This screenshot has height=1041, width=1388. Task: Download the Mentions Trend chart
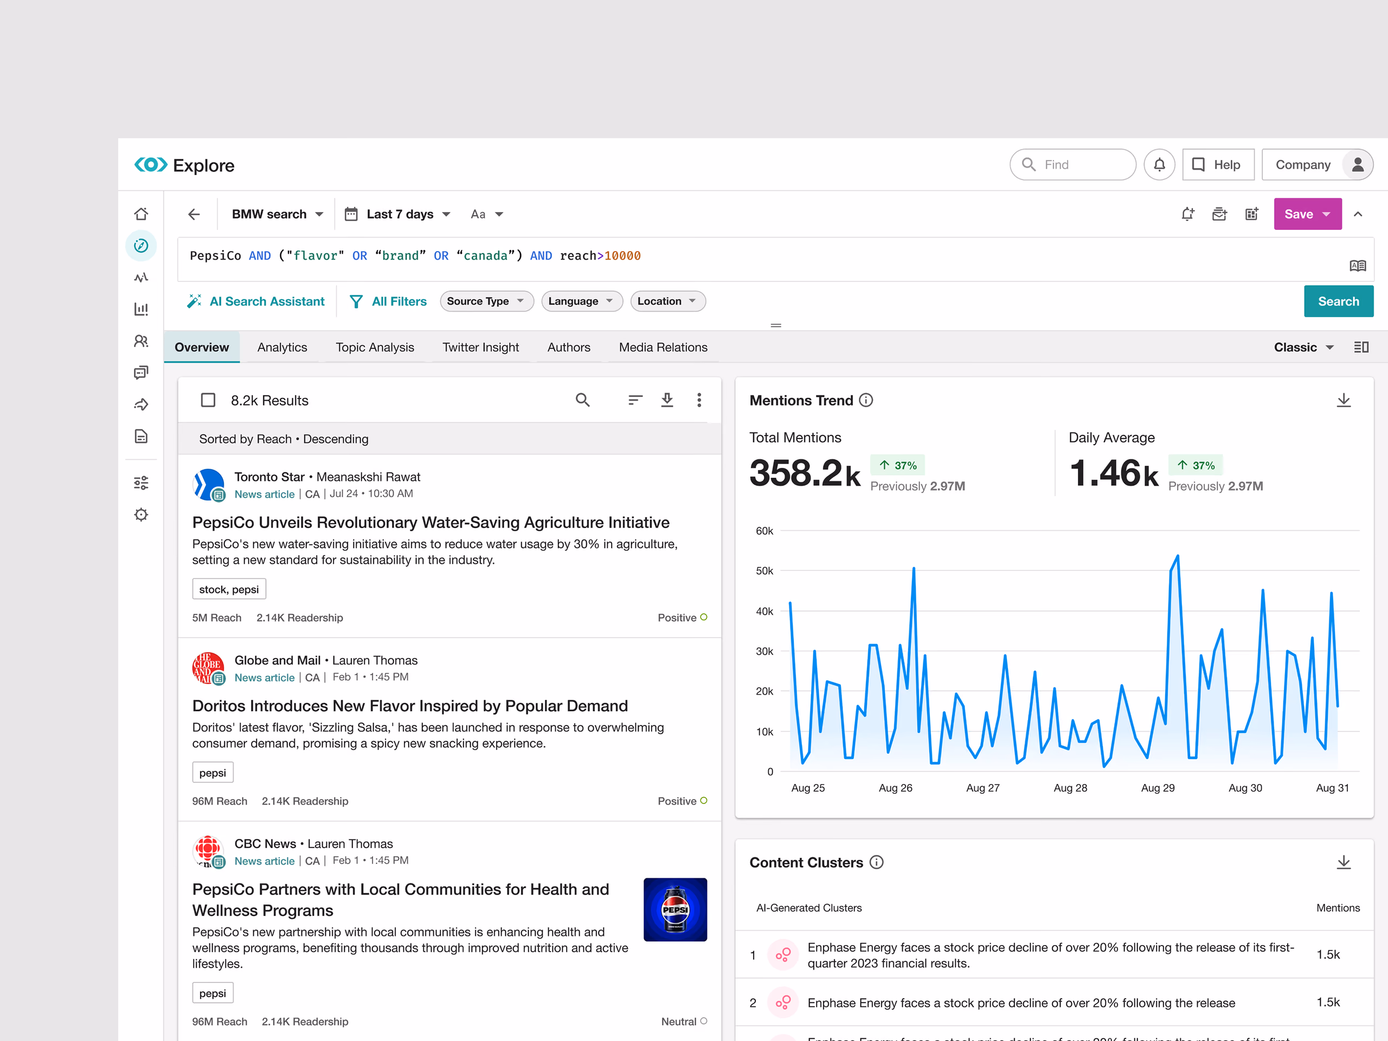click(1344, 400)
